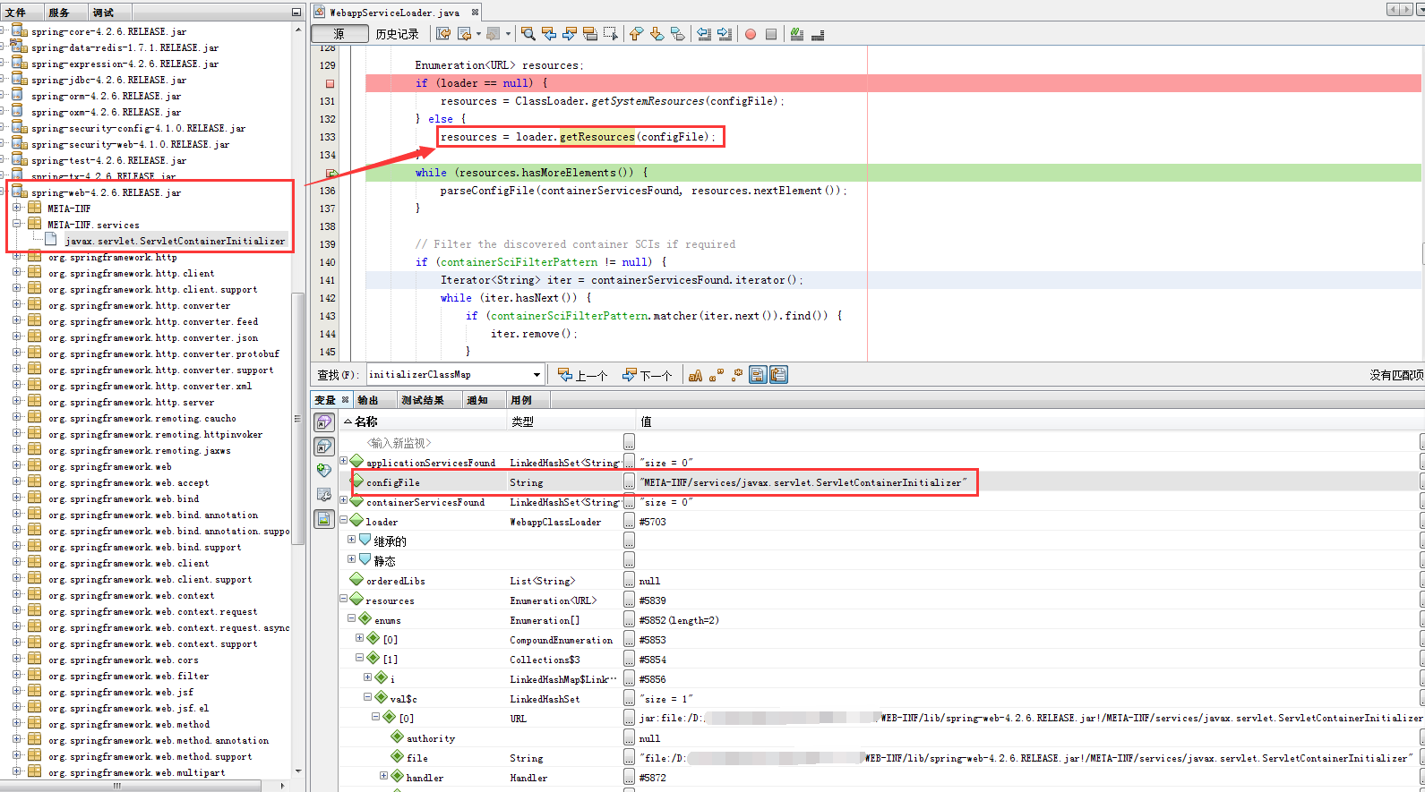The width and height of the screenshot is (1425, 792).
Task: Click the last edit location icon
Action: (443, 34)
